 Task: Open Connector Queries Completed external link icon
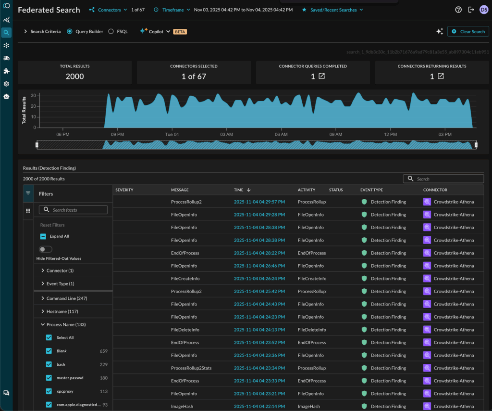pyautogui.click(x=321, y=76)
